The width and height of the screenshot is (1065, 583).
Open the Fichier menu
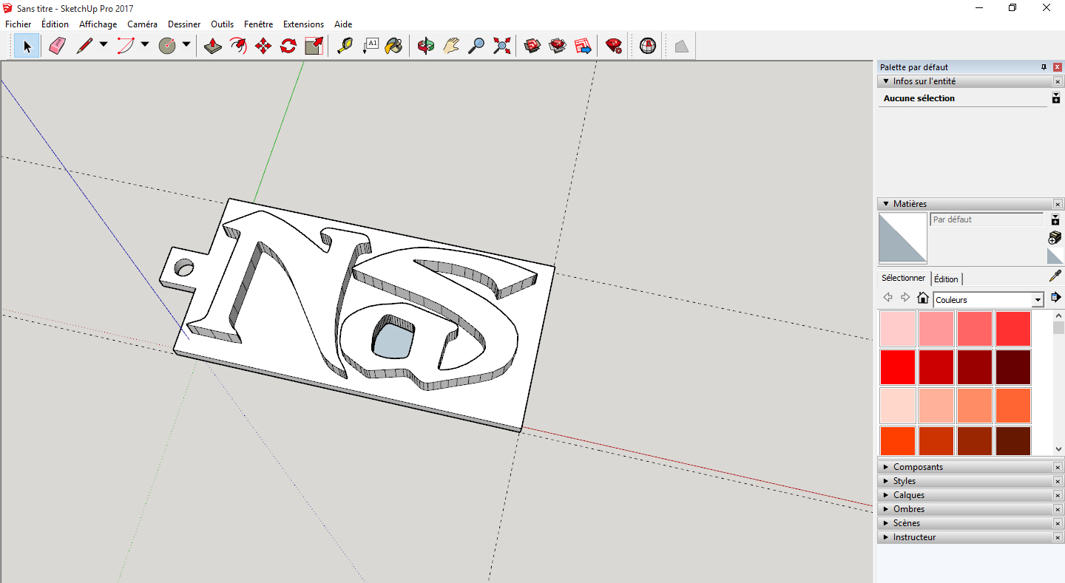coord(18,24)
